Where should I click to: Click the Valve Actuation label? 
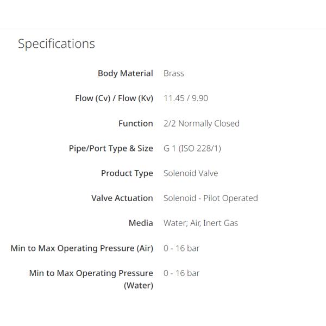122,198
